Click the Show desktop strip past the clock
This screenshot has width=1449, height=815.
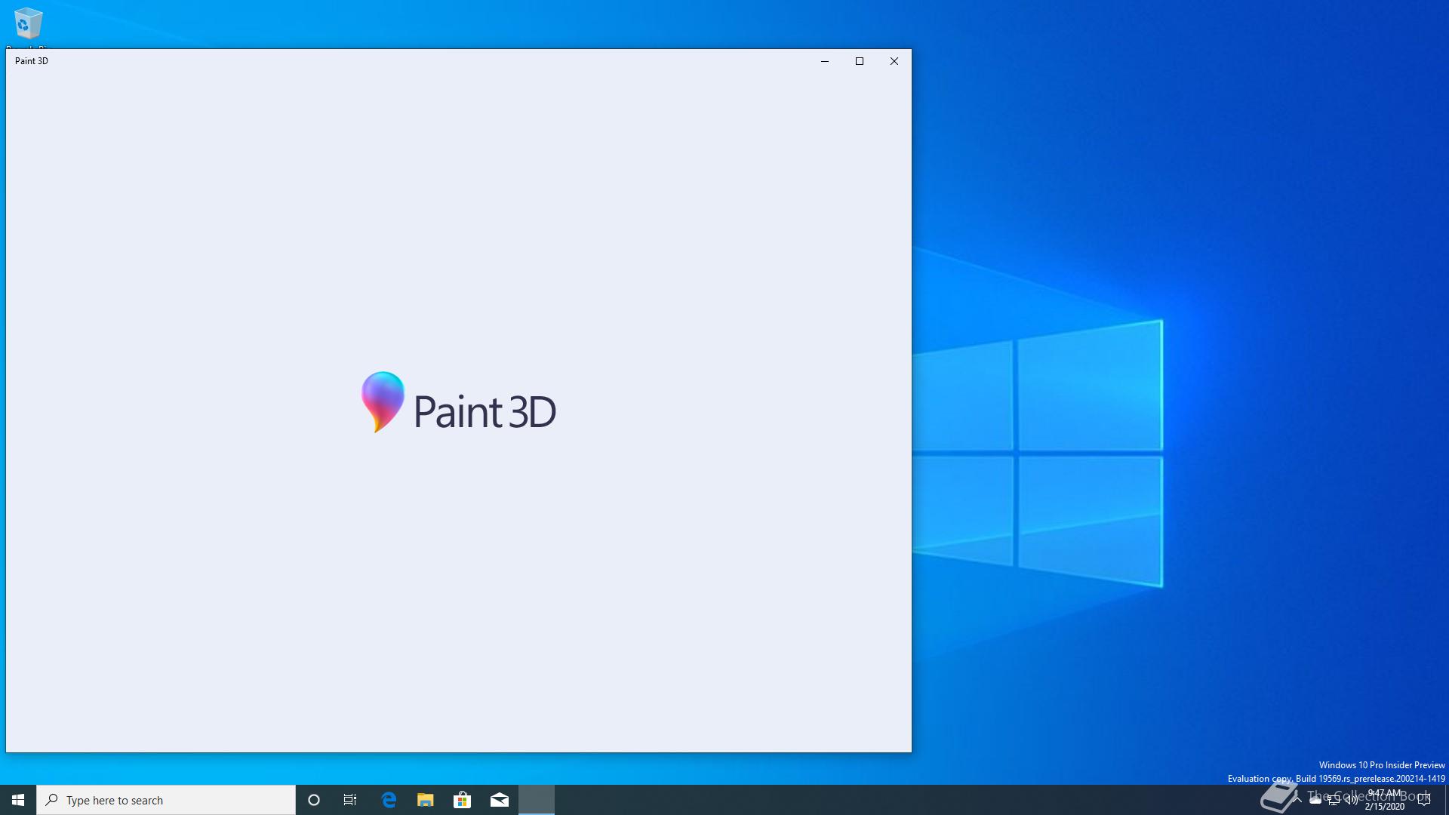(x=1446, y=800)
